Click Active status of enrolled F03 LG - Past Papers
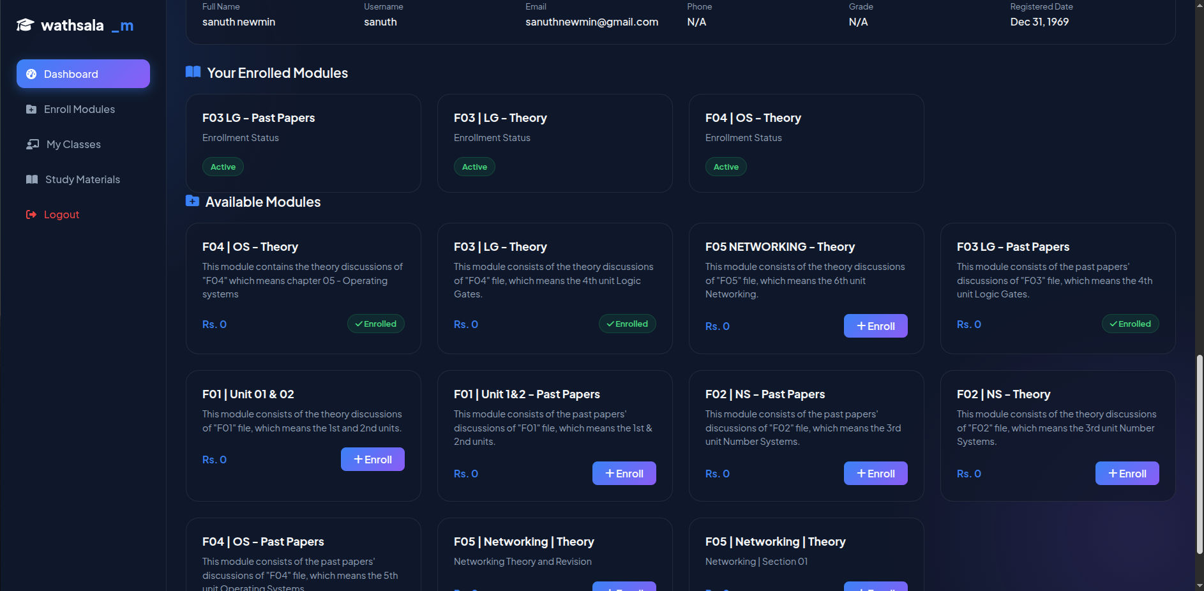Screen dimensions: 1204x591 click(x=223, y=167)
